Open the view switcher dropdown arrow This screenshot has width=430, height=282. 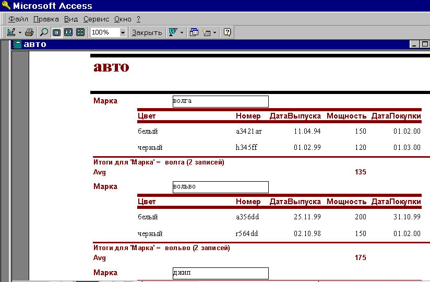pos(20,33)
